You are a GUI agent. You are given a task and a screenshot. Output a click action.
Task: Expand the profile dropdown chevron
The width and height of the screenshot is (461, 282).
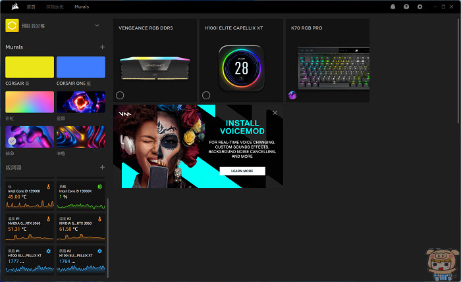[x=97, y=26]
